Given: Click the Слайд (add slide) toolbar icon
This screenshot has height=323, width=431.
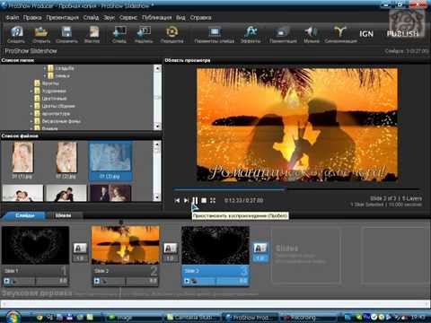Looking at the screenshot, I should pos(119,34).
